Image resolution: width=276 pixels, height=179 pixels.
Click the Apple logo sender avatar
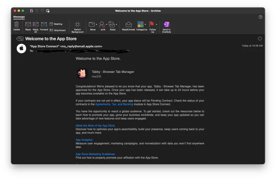pyautogui.click(x=22, y=48)
